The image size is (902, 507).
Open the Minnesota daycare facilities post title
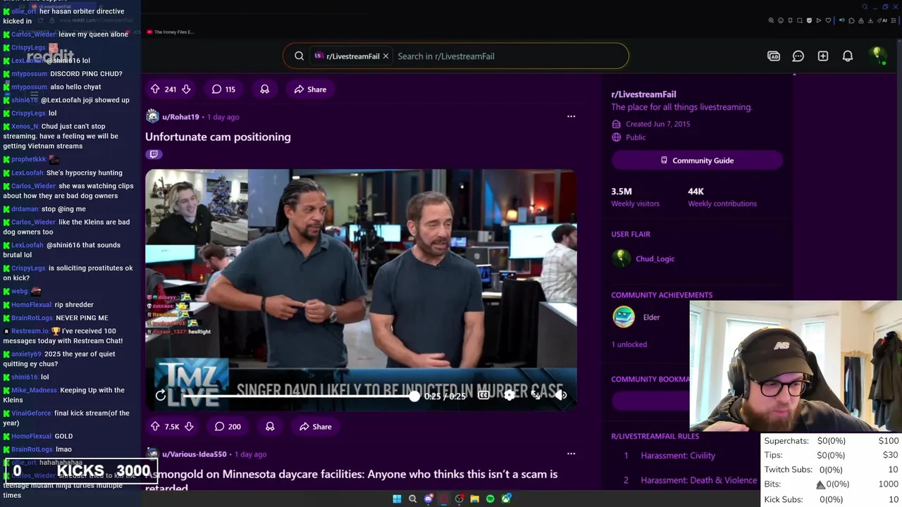(351, 480)
